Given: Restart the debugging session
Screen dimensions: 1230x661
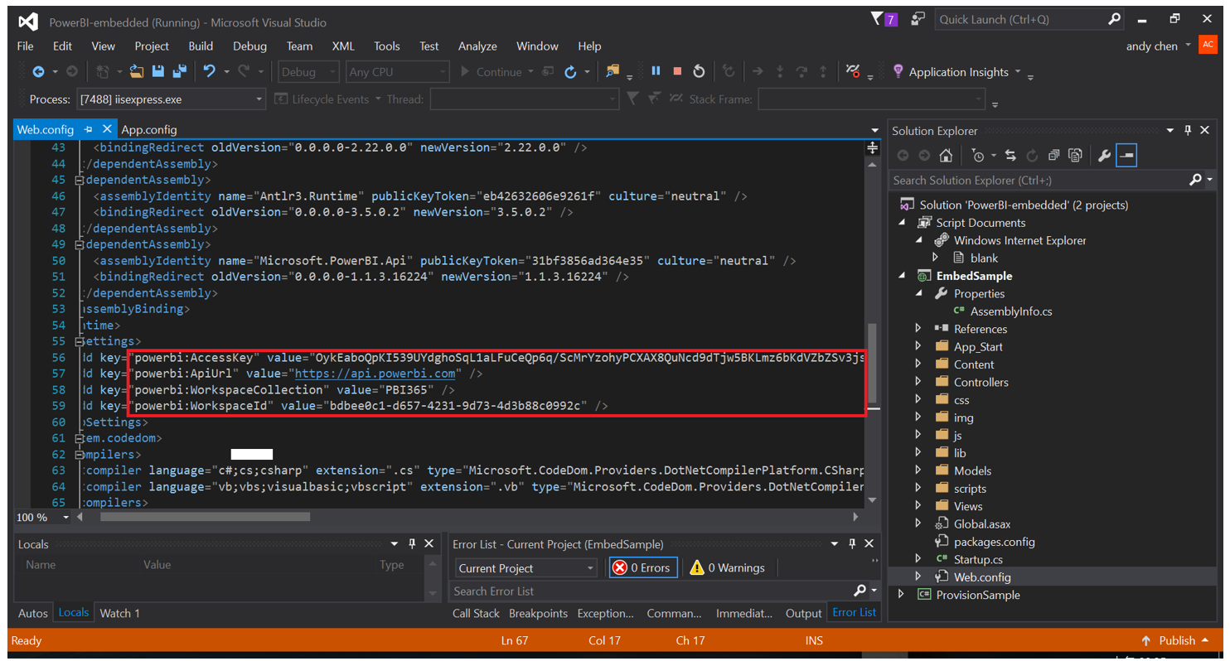Looking at the screenshot, I should 699,71.
